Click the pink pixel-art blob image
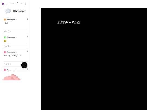 (x=11, y=77)
